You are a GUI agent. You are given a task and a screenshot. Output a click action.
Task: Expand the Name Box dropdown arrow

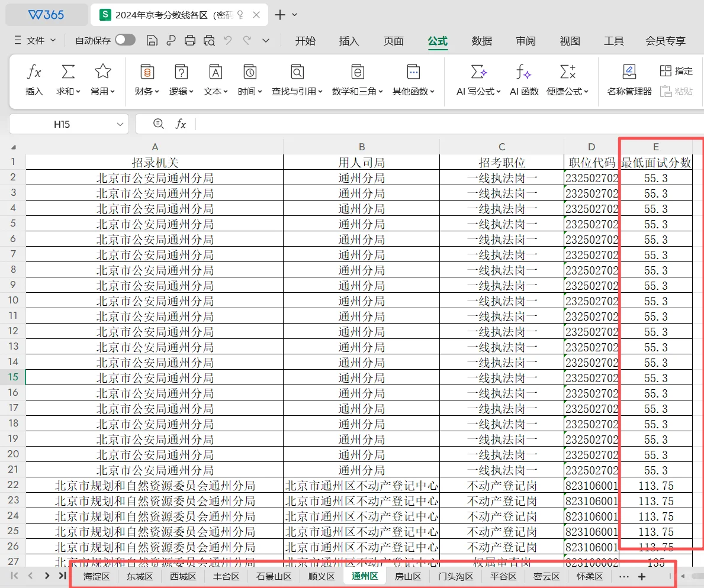(x=120, y=124)
